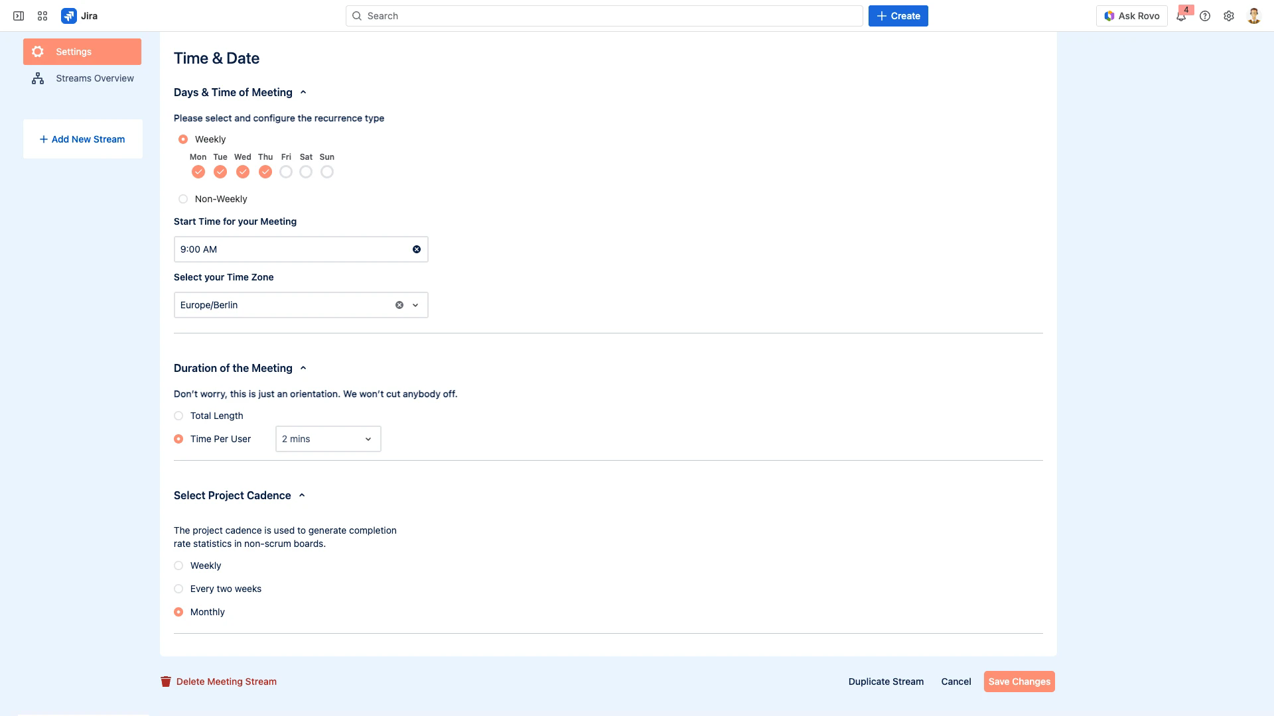Switch to Streams Overview
This screenshot has width=1274, height=716.
pos(94,78)
